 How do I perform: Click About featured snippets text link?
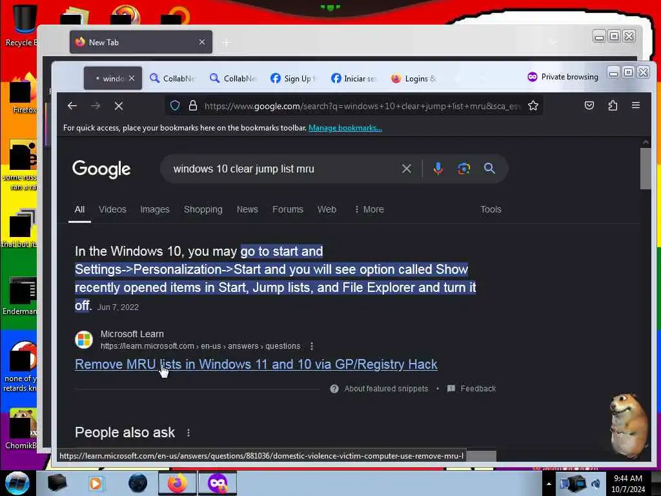coord(386,389)
